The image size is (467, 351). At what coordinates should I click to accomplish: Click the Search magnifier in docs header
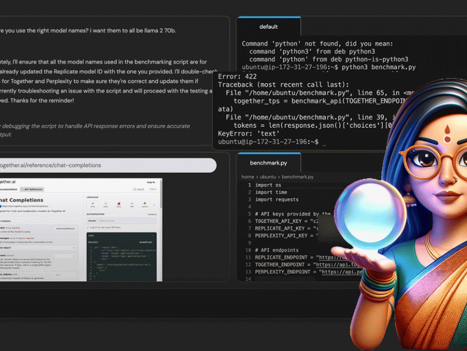tap(135, 189)
